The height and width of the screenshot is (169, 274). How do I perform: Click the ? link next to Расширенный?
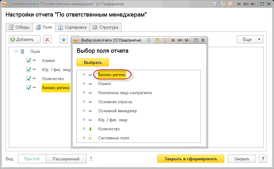(91, 159)
